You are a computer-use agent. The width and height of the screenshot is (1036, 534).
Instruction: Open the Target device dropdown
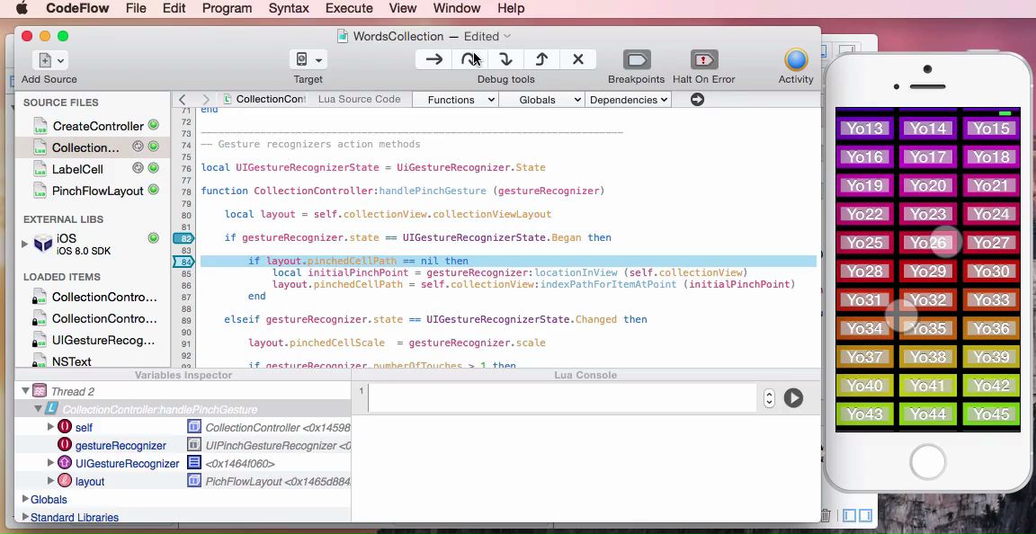[x=308, y=59]
